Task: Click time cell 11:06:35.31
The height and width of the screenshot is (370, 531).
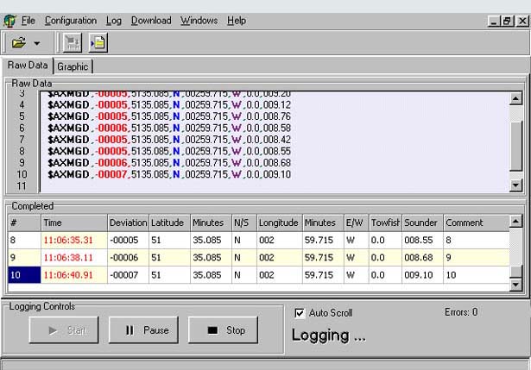Action: click(74, 240)
